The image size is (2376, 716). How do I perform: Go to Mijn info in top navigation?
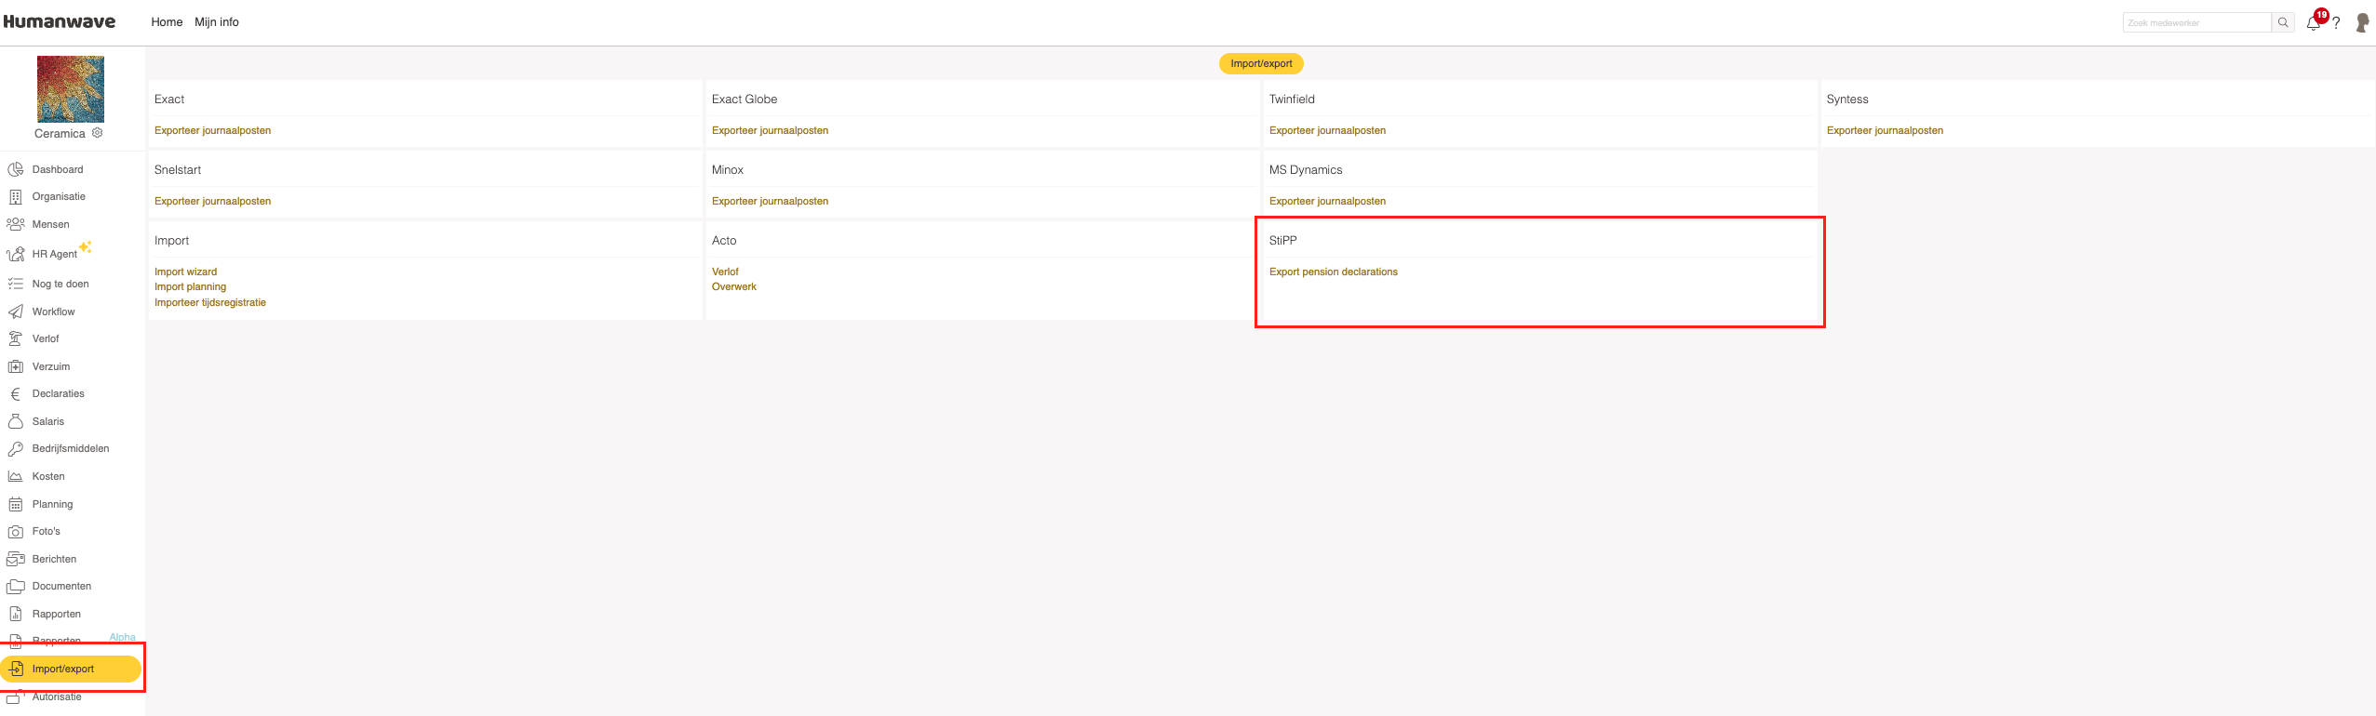point(216,22)
